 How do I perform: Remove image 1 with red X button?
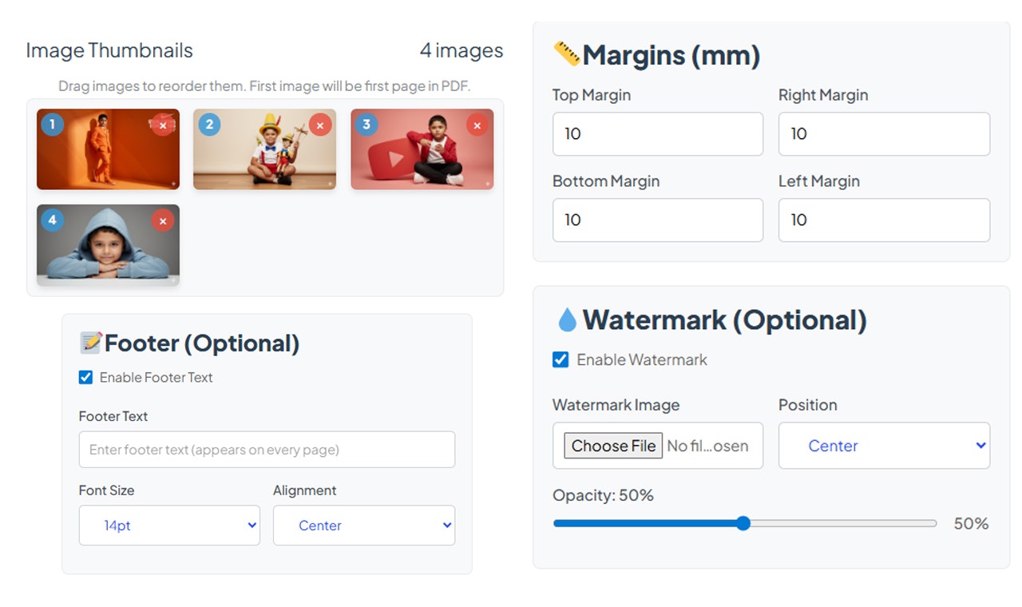(163, 125)
